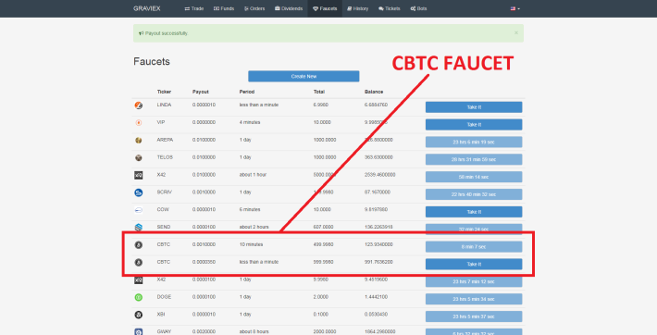Click the SCRIV coin icon
This screenshot has height=335, width=657.
pos(138,192)
